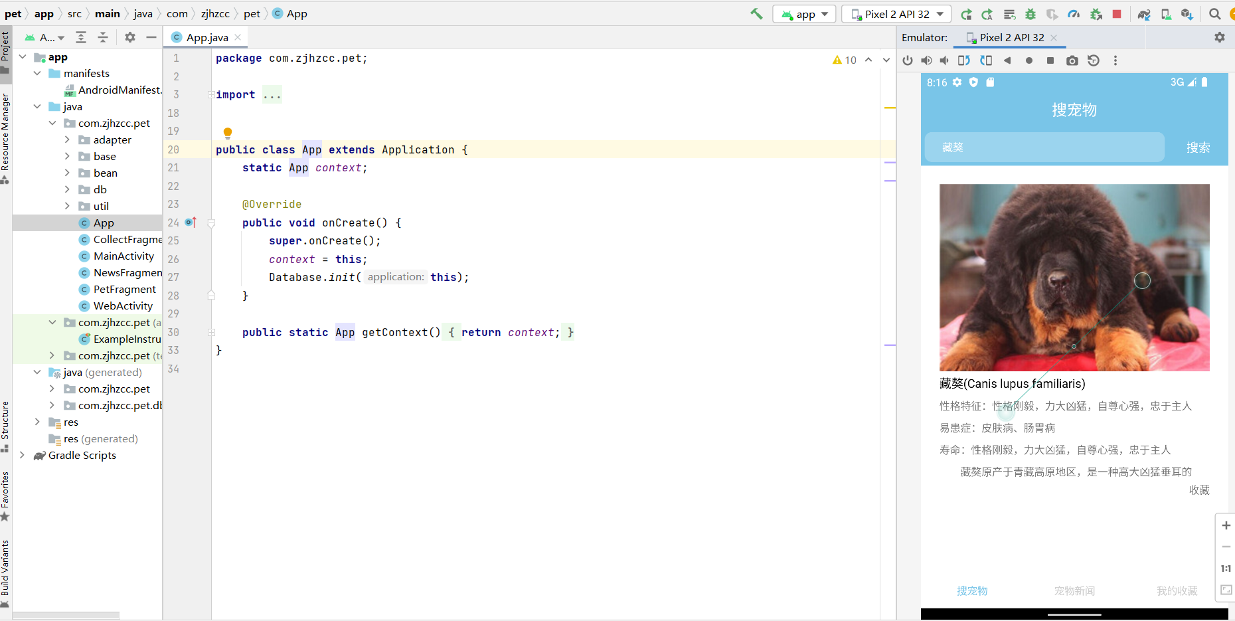Close the Pixel 2 API 32 emulator tab
This screenshot has height=621, width=1235.
[1054, 38]
